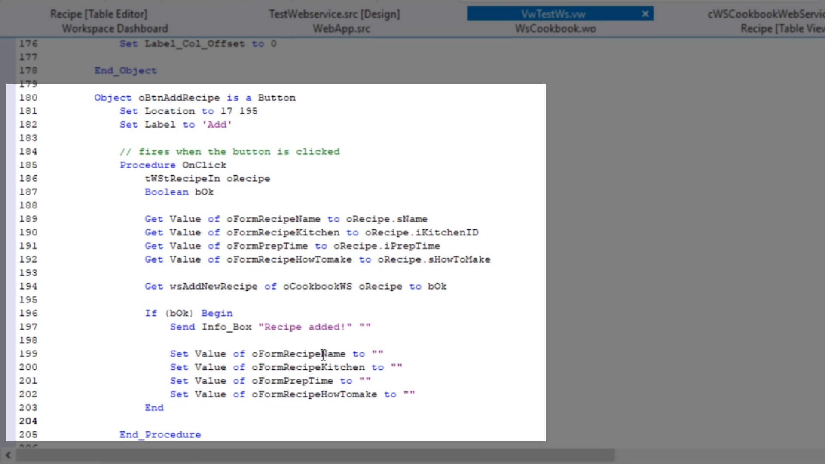
Task: Click the OnClick procedure name
Action: [204, 165]
